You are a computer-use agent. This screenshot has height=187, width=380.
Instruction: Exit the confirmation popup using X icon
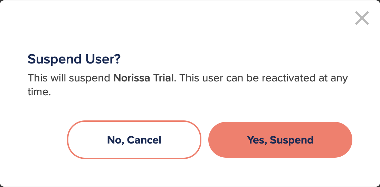point(362,18)
